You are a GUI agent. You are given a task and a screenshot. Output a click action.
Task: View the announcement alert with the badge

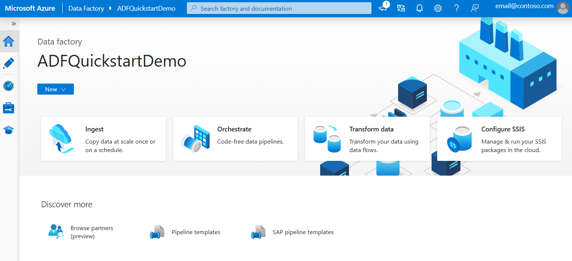tap(383, 8)
